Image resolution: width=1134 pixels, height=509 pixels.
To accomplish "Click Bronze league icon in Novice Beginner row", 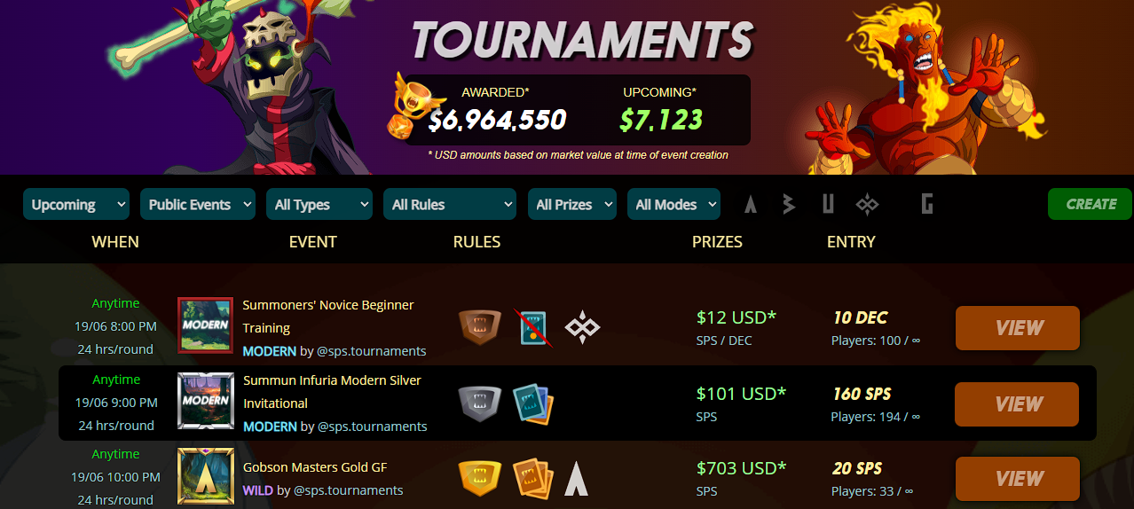I will (480, 327).
